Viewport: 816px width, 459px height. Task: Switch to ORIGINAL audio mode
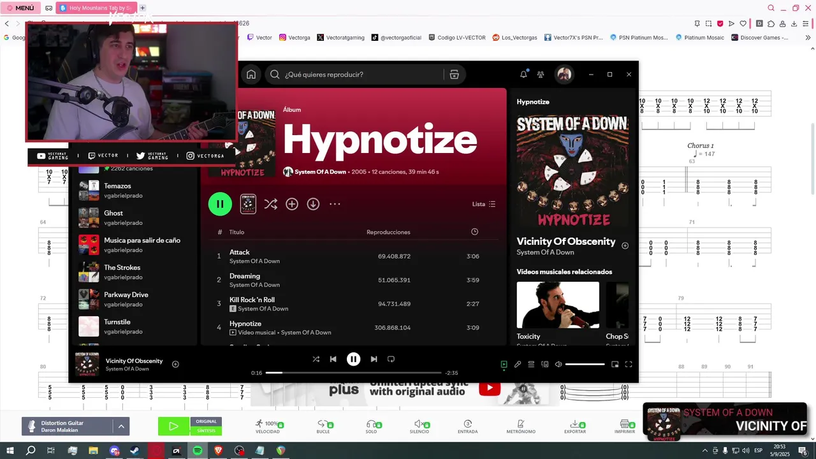pos(206,421)
